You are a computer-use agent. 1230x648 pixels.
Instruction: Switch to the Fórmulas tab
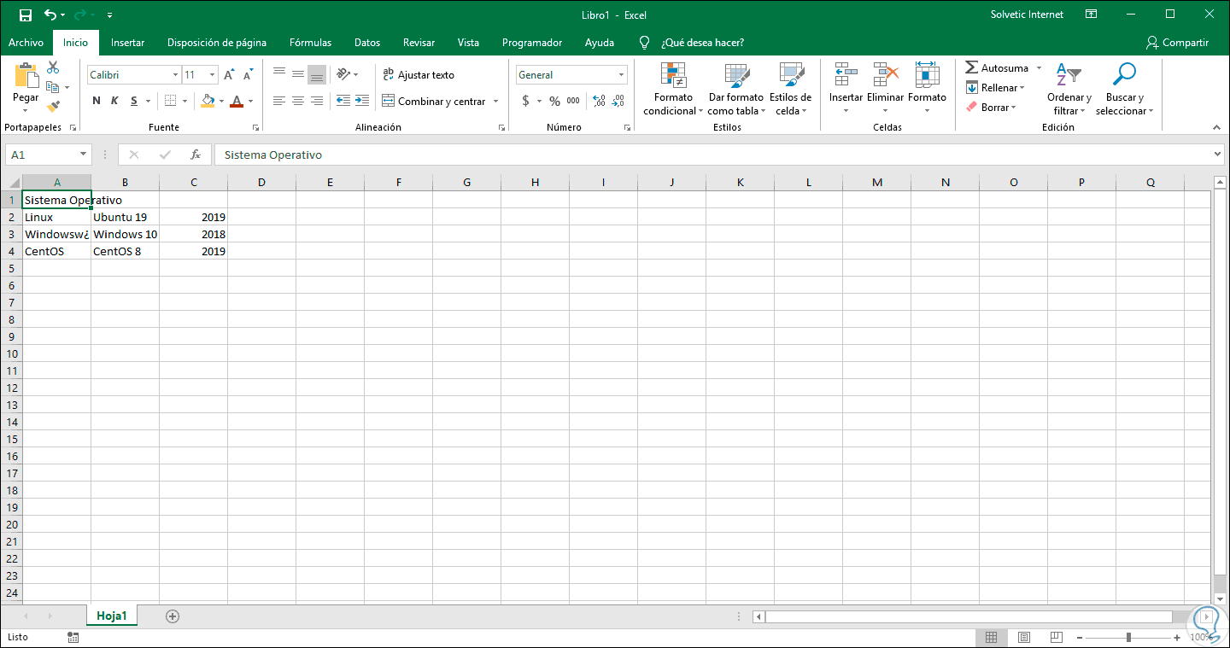pos(310,43)
